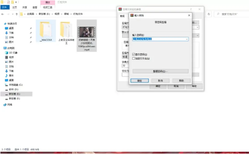Go up one folder level using up arrow
249x154 pixels.
coord(17,14)
